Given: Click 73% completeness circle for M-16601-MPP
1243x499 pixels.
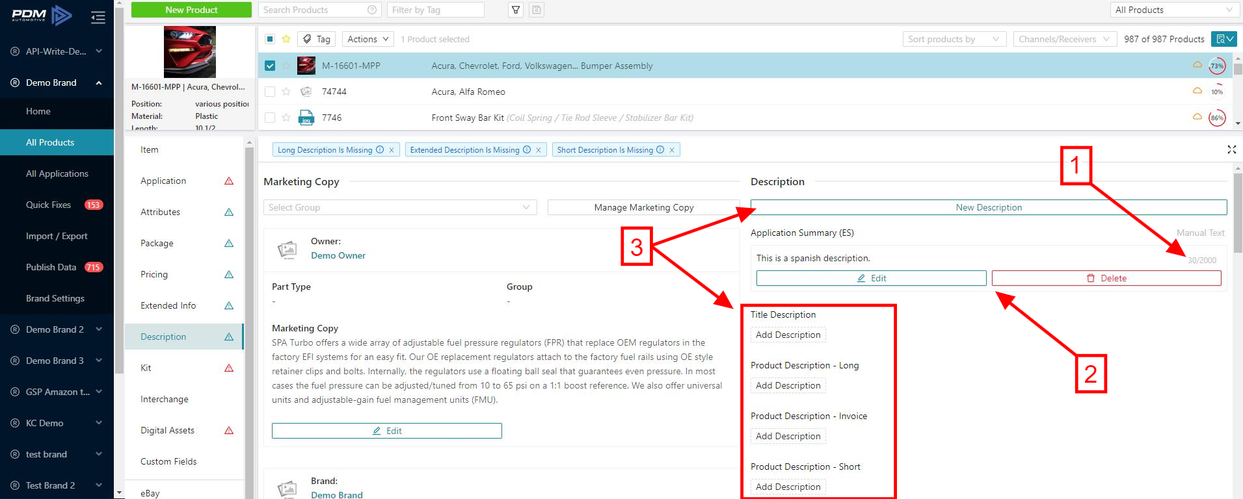Looking at the screenshot, I should point(1217,66).
